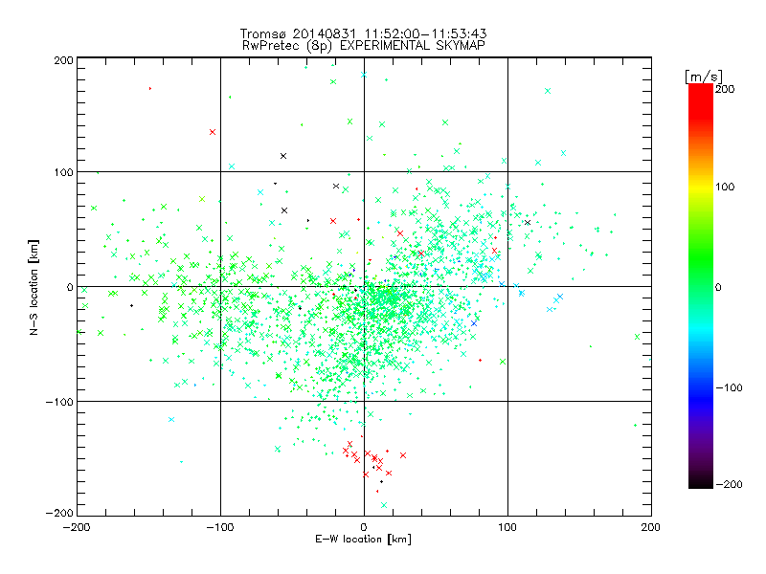Click the '-100' tick label on the E-W axis
The height and width of the screenshot is (574, 766).
click(x=220, y=527)
